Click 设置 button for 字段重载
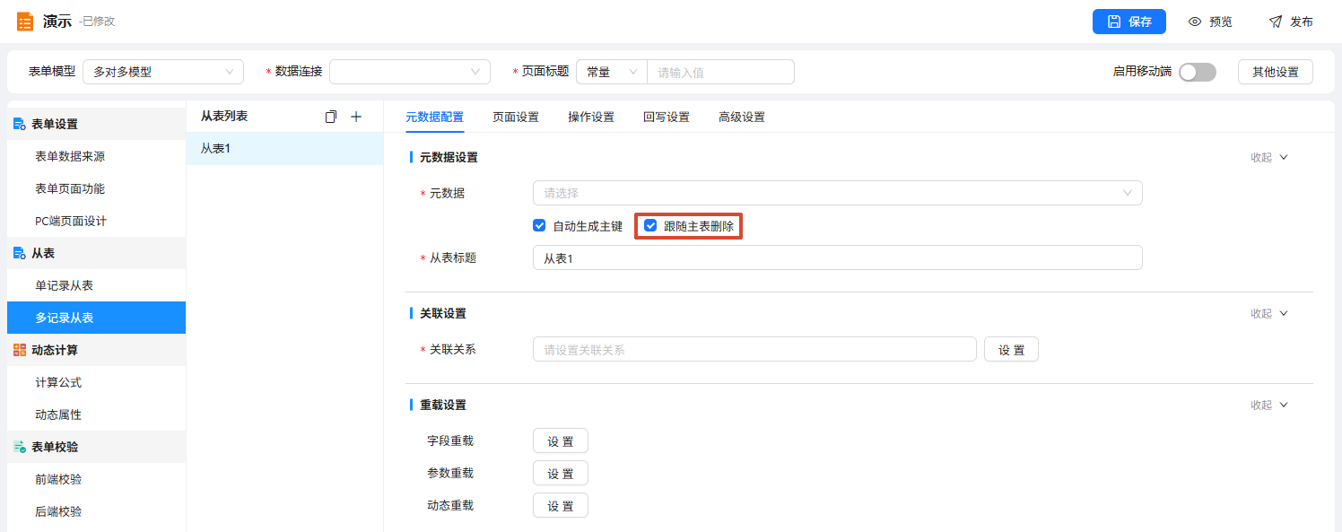This screenshot has width=1342, height=532. [x=561, y=440]
